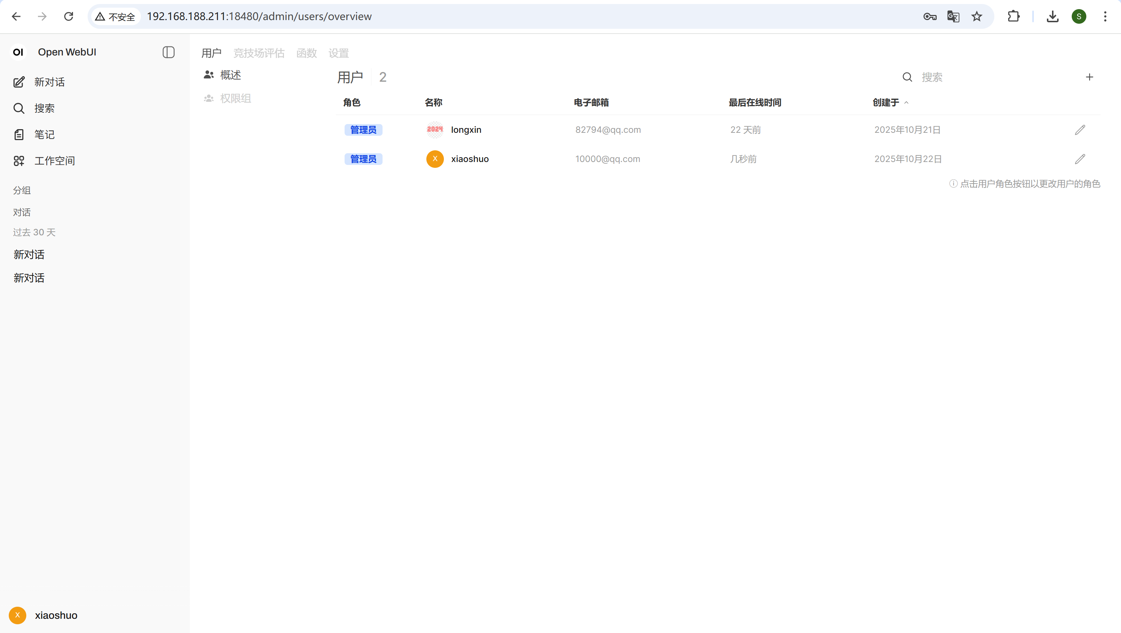The image size is (1121, 633).
Task: Open 工作空间 workspace in the sidebar
Action: click(54, 161)
